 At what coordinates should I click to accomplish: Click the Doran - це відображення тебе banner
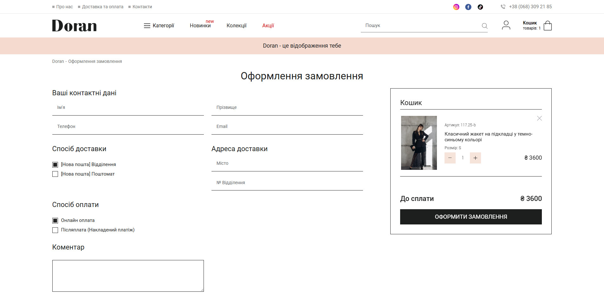[302, 46]
